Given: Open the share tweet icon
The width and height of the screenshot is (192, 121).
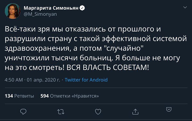Looking at the screenshot, I should tap(135, 112).
